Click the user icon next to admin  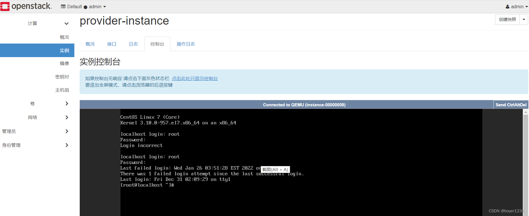click(508, 7)
